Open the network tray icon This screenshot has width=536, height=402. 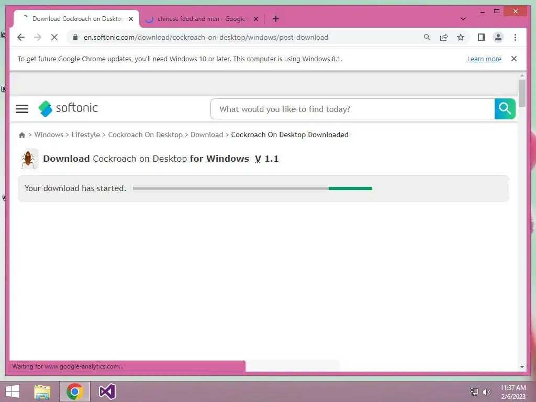(474, 392)
